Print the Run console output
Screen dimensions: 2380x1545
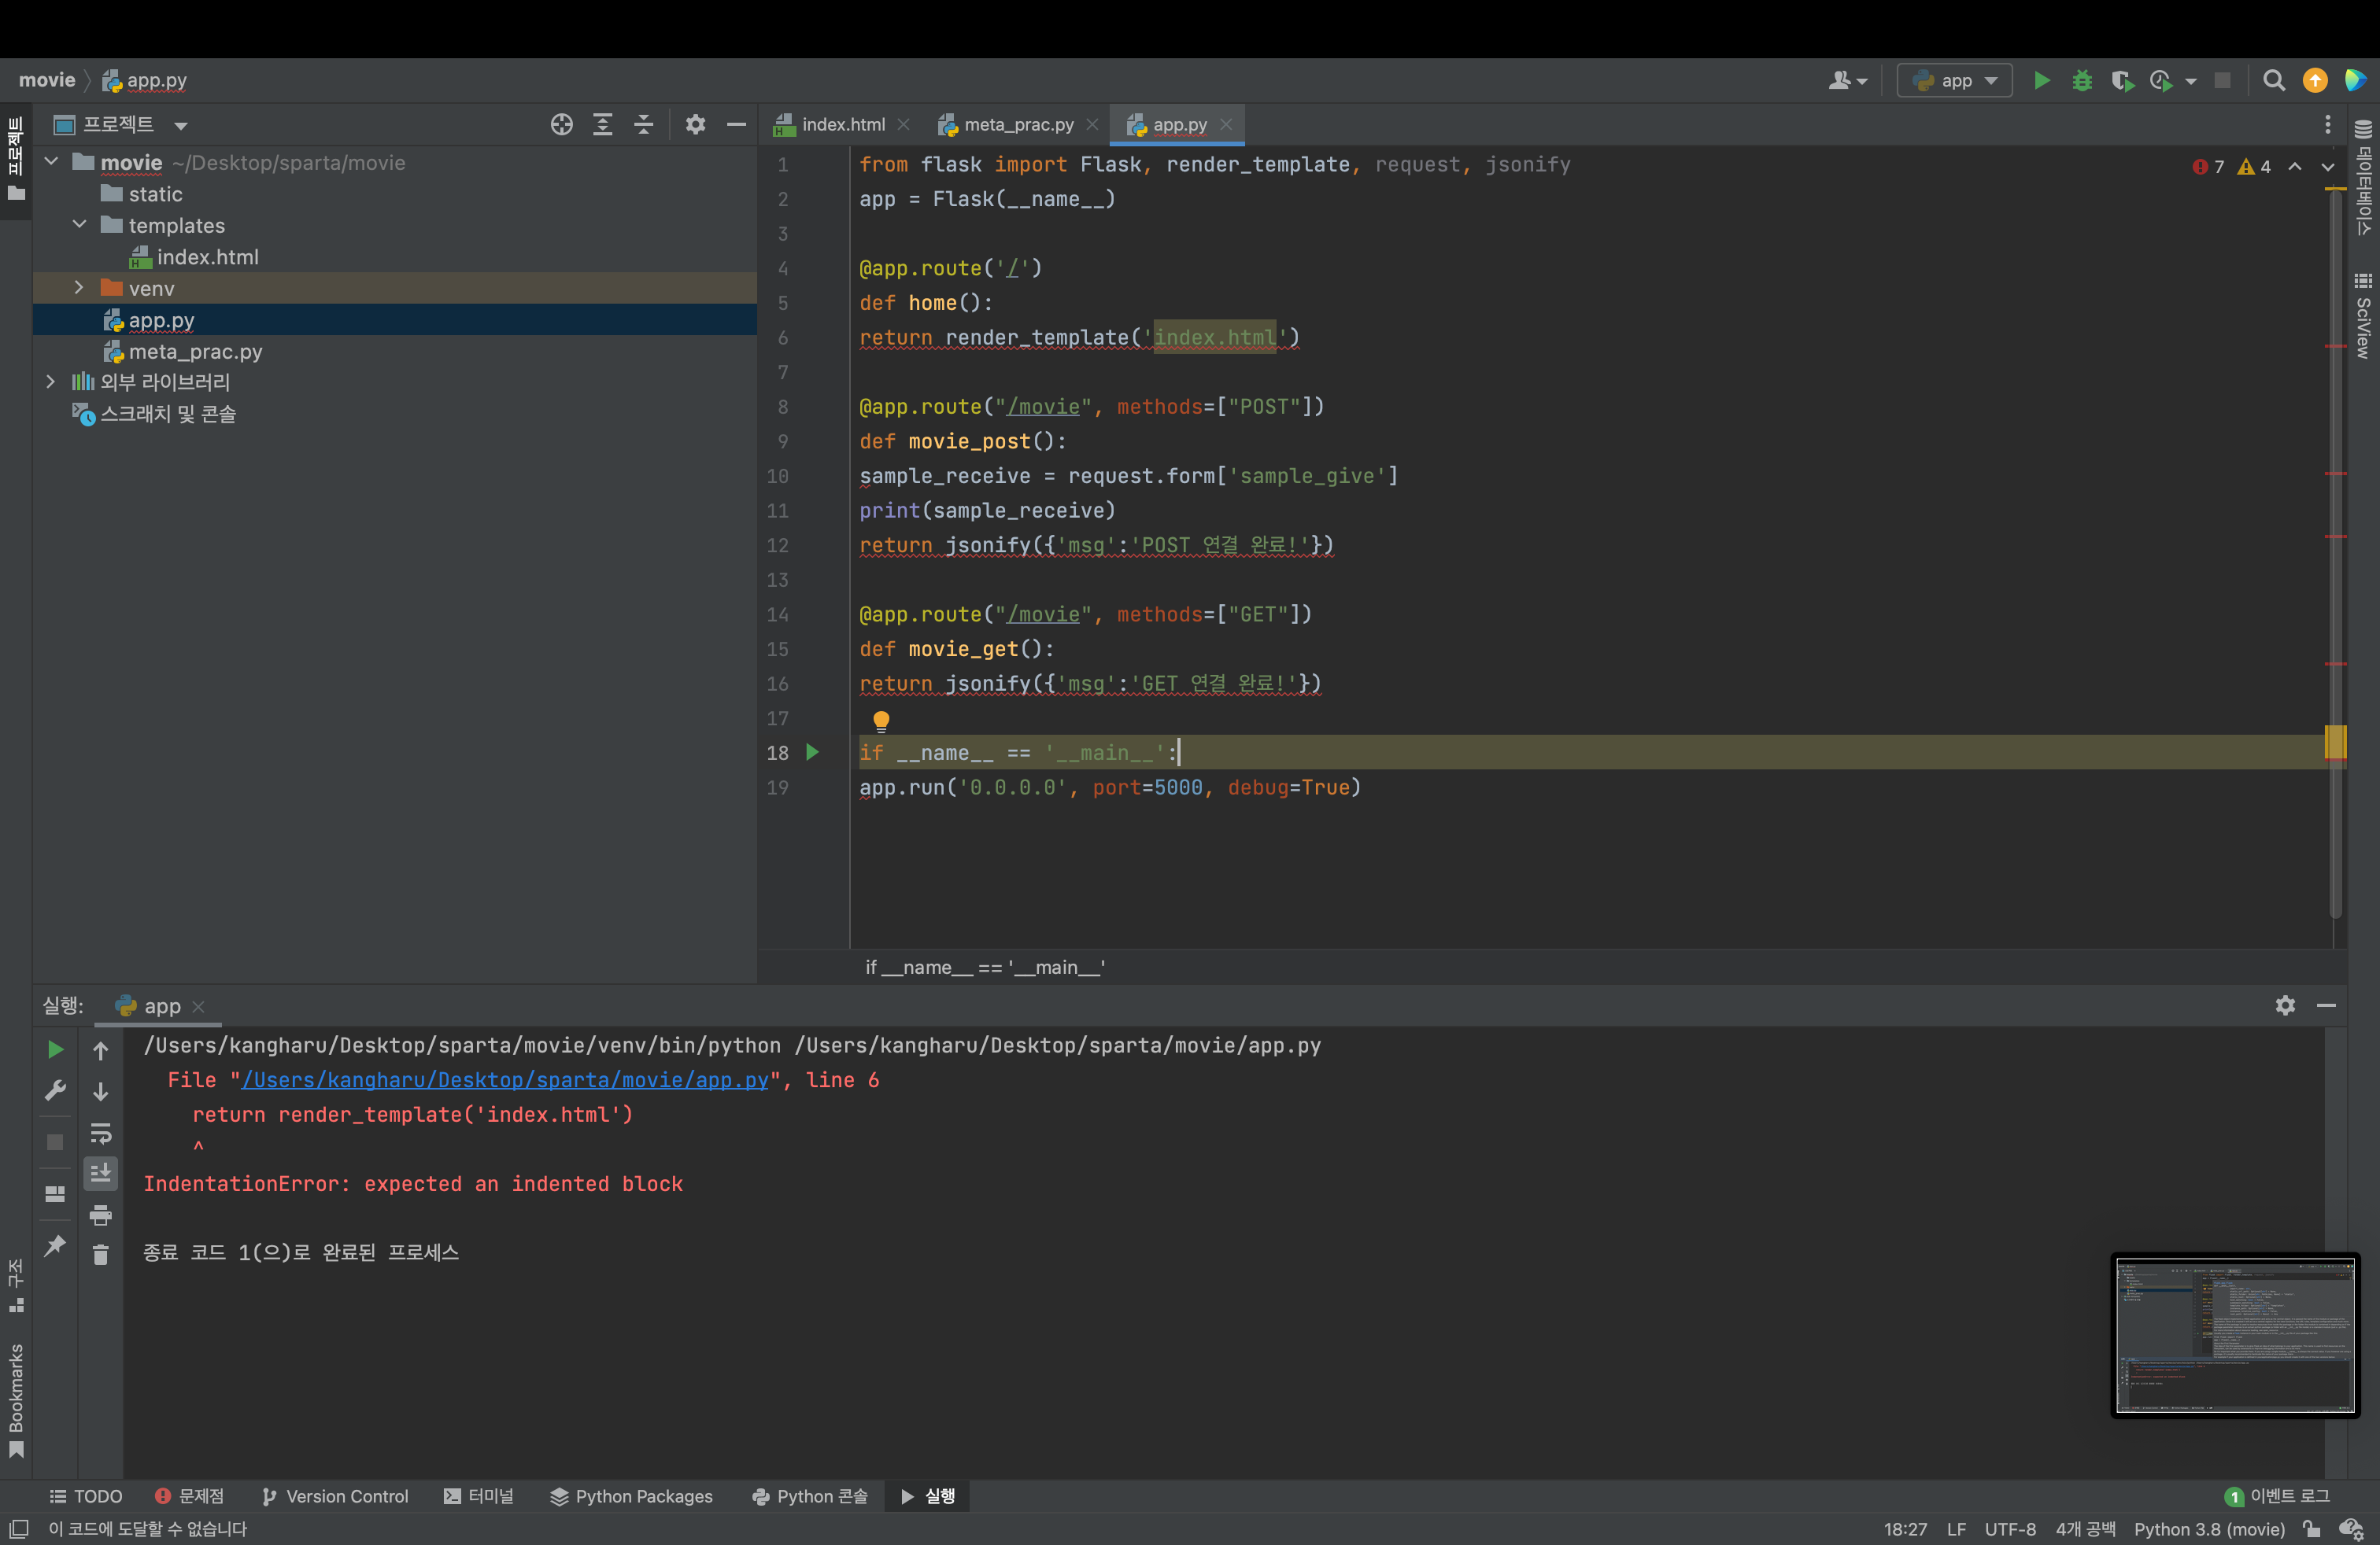[x=101, y=1215]
